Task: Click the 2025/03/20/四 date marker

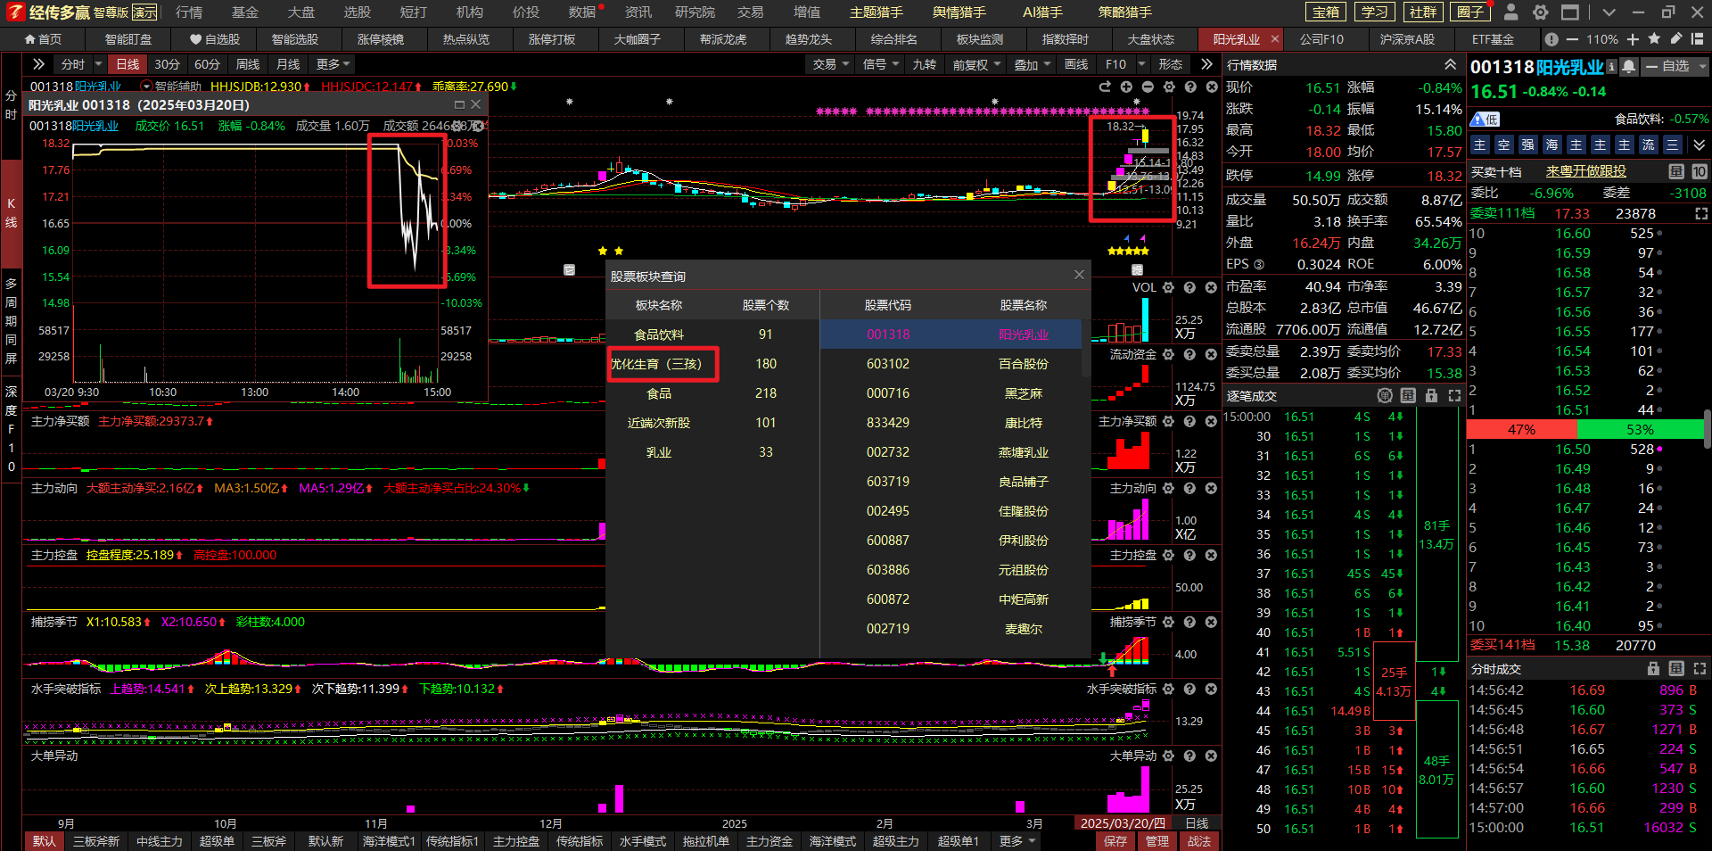Action: pos(1123,823)
